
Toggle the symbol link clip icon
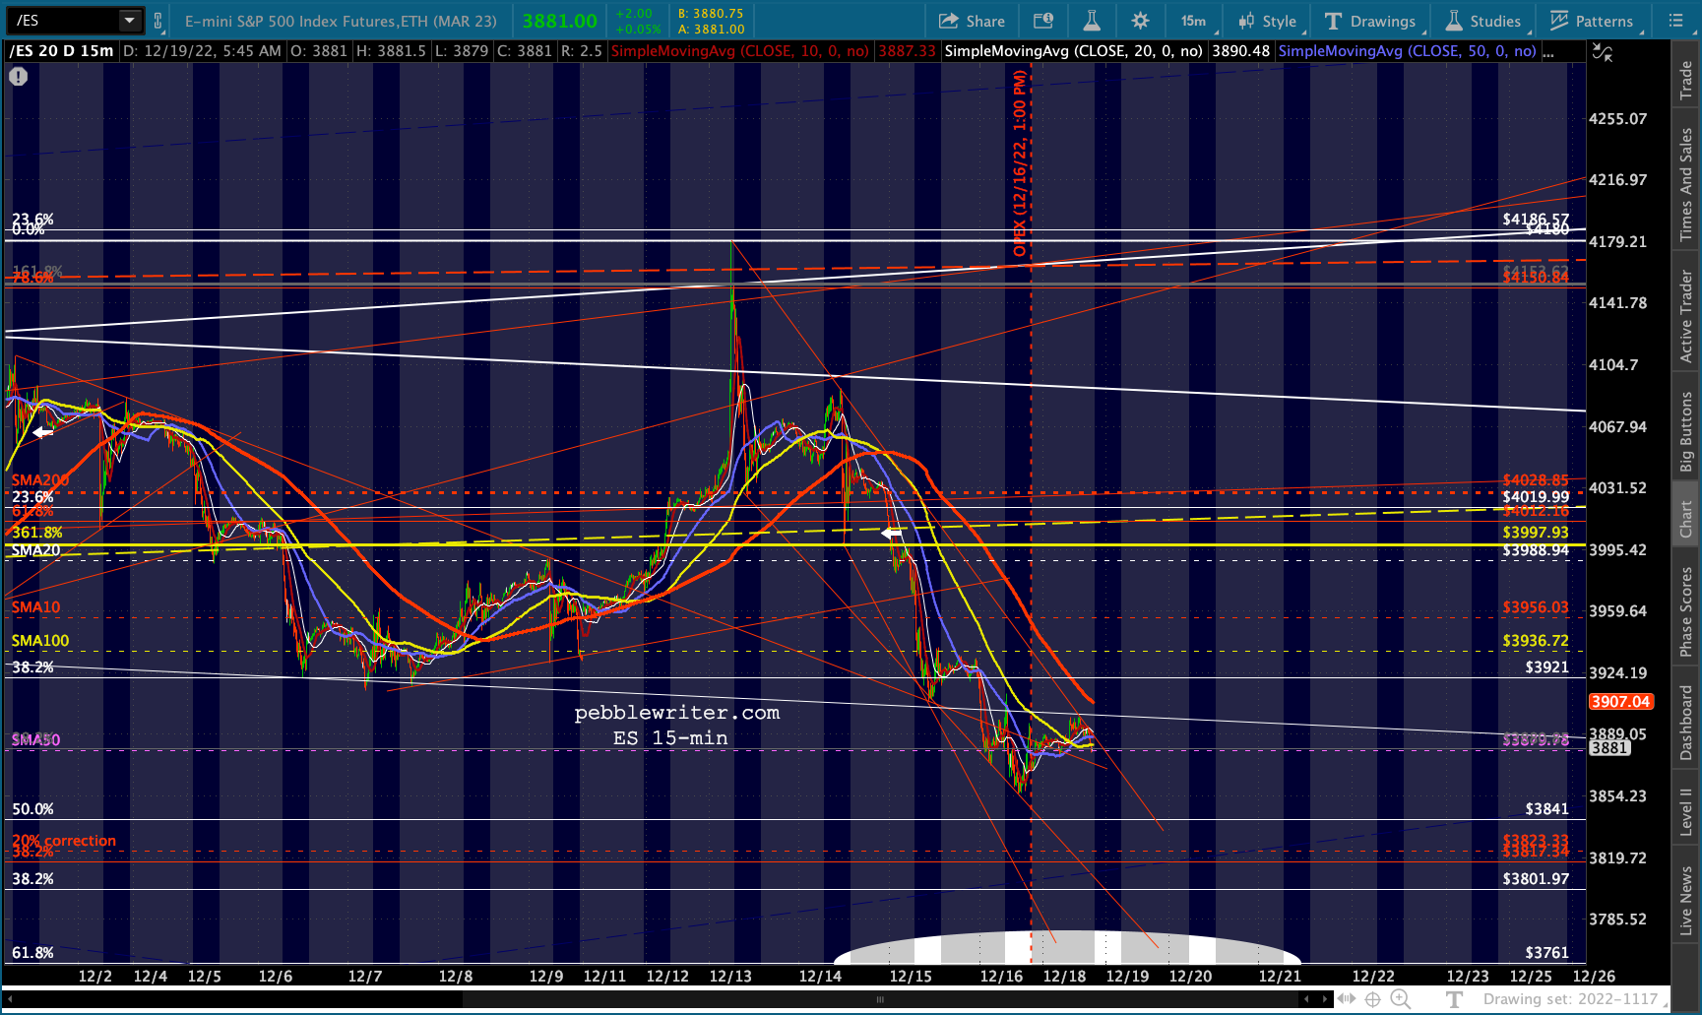pyautogui.click(x=158, y=21)
